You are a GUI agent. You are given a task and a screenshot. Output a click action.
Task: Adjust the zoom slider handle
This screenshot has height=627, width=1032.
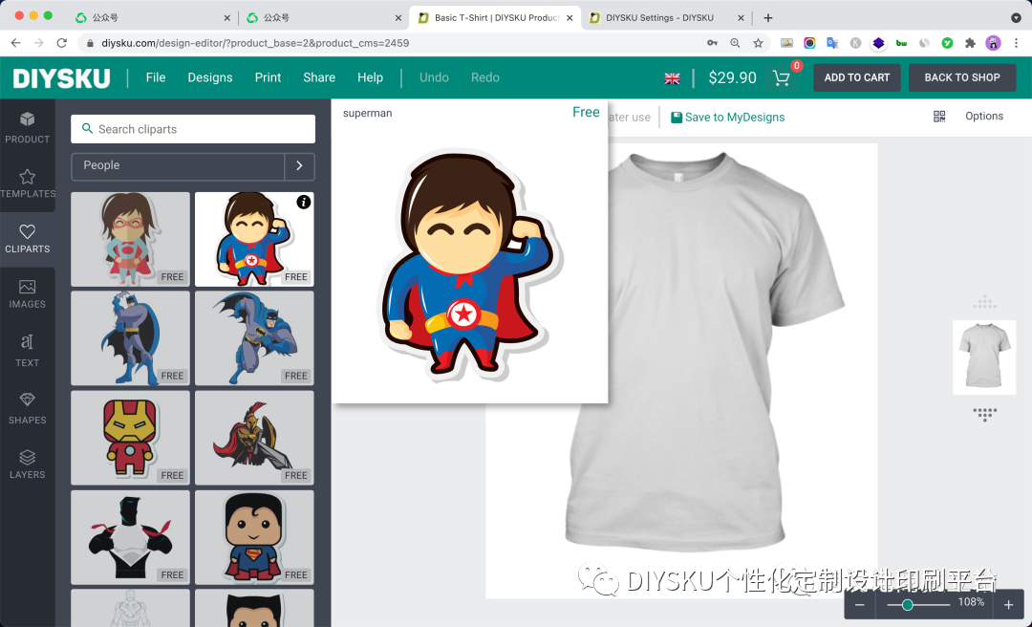907,605
